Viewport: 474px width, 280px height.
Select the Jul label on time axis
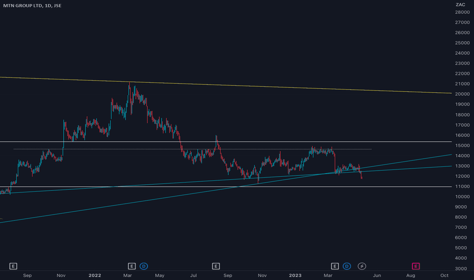tap(193, 275)
